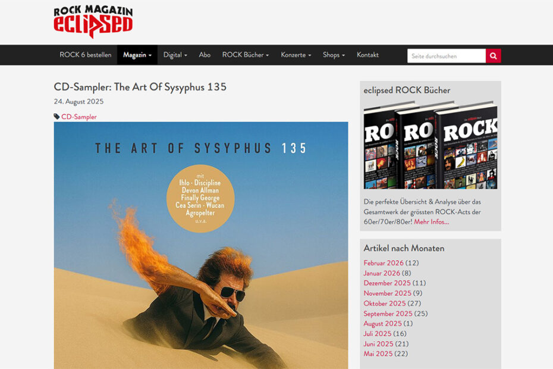553x369 pixels.
Task: Click the Mehr Infos link
Action: (431, 222)
